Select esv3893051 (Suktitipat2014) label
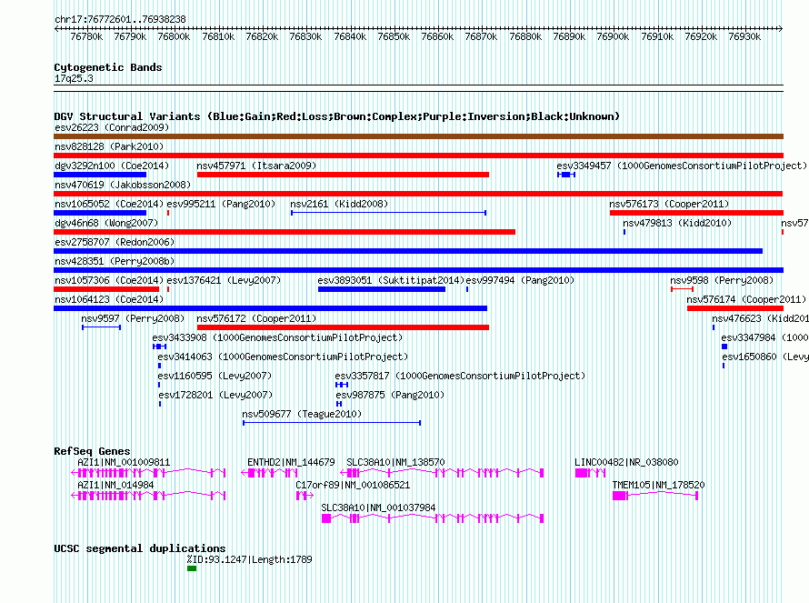The width and height of the screenshot is (809, 603). [x=391, y=280]
